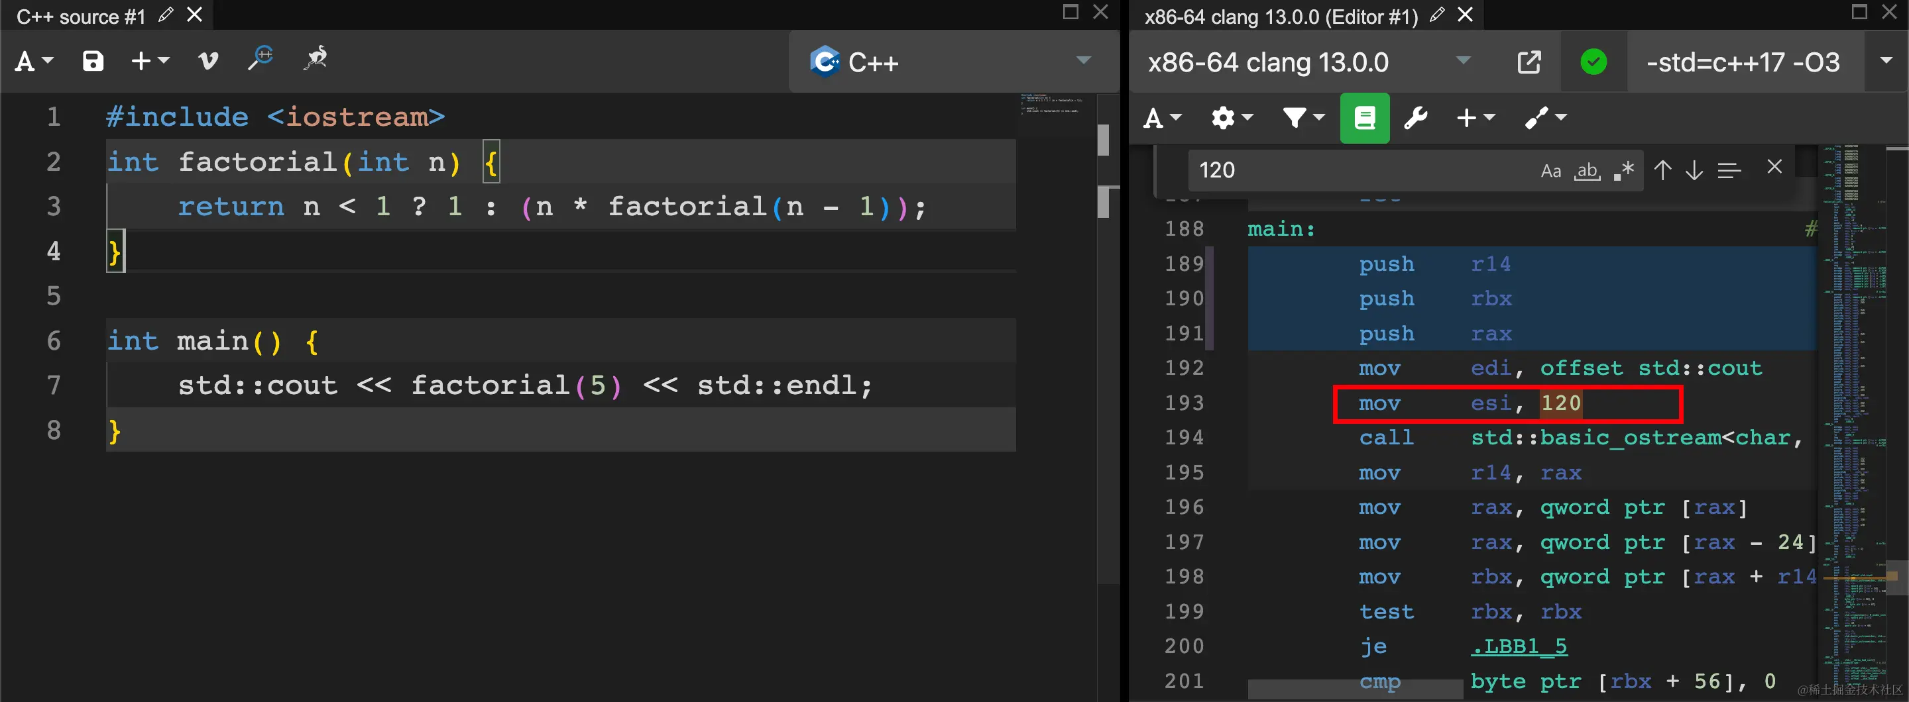Click the main: label in assembly
This screenshot has height=702, width=1909.
point(1281,230)
